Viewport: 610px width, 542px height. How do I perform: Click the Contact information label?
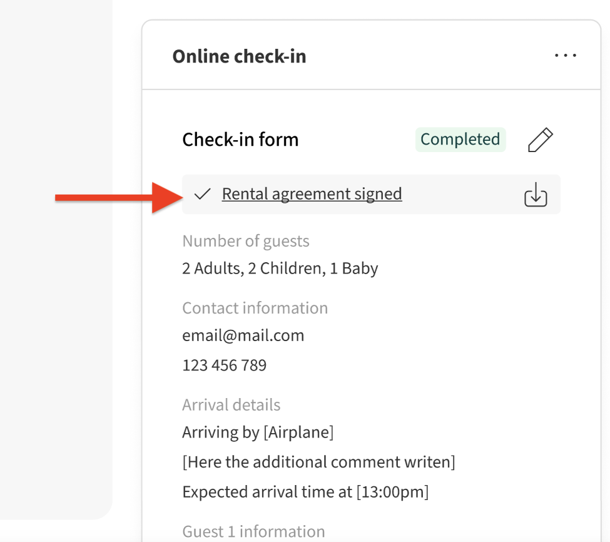tap(255, 308)
